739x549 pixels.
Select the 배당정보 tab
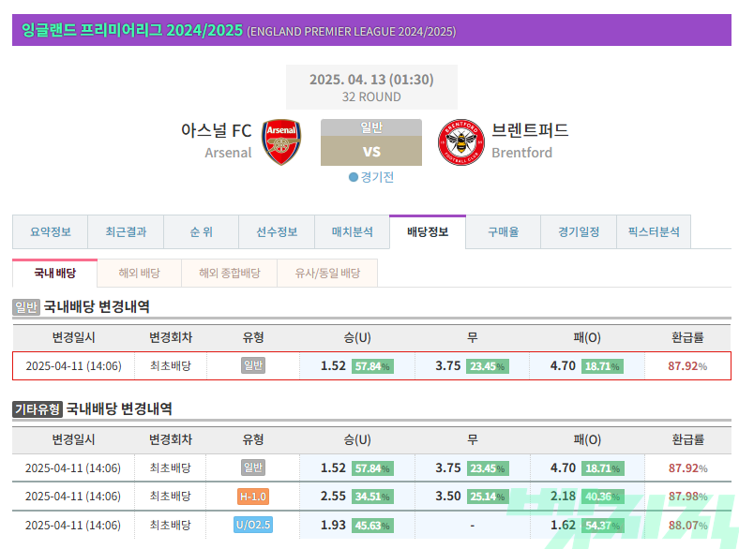coord(428,231)
